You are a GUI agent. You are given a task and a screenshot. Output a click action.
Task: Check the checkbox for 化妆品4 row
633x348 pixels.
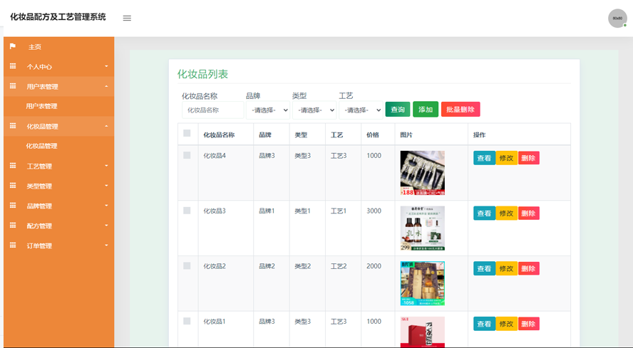click(187, 155)
